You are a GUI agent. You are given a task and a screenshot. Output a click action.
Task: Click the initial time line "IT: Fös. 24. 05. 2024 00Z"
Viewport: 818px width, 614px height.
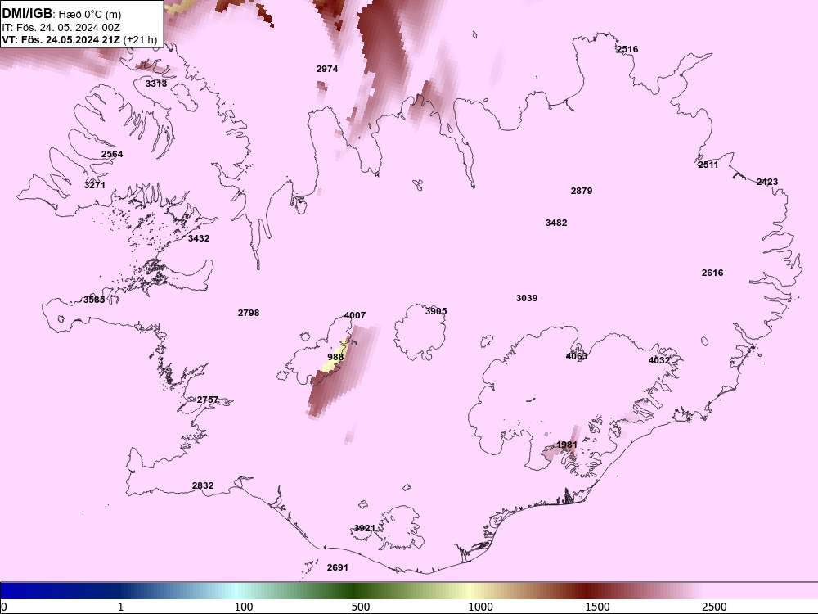(x=61, y=27)
